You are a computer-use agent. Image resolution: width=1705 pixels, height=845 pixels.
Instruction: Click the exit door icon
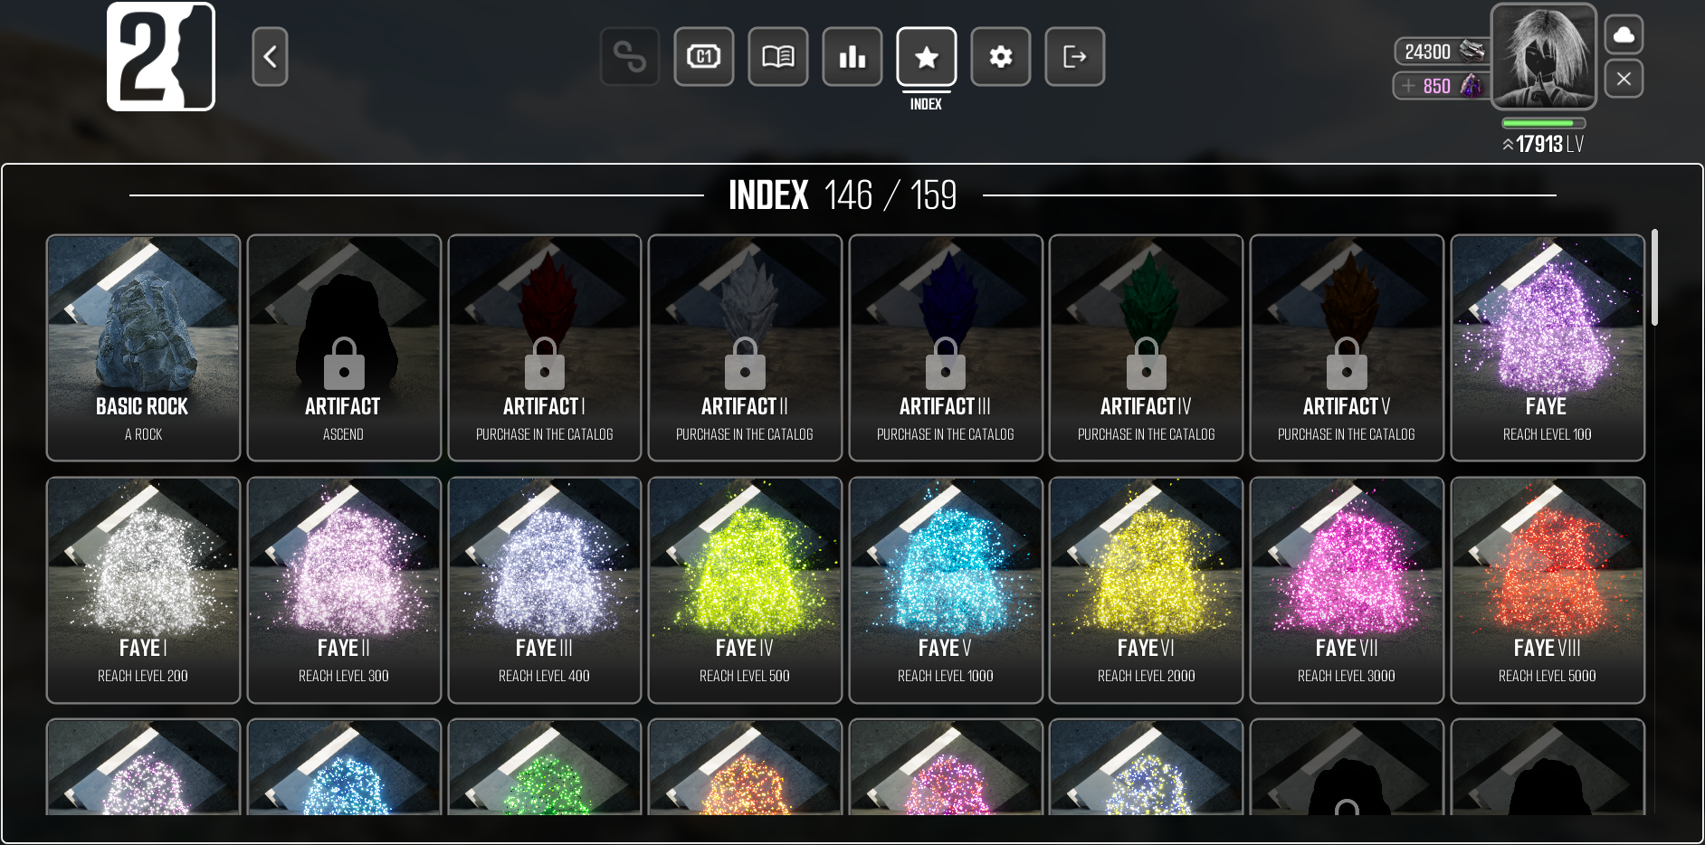tap(1075, 57)
